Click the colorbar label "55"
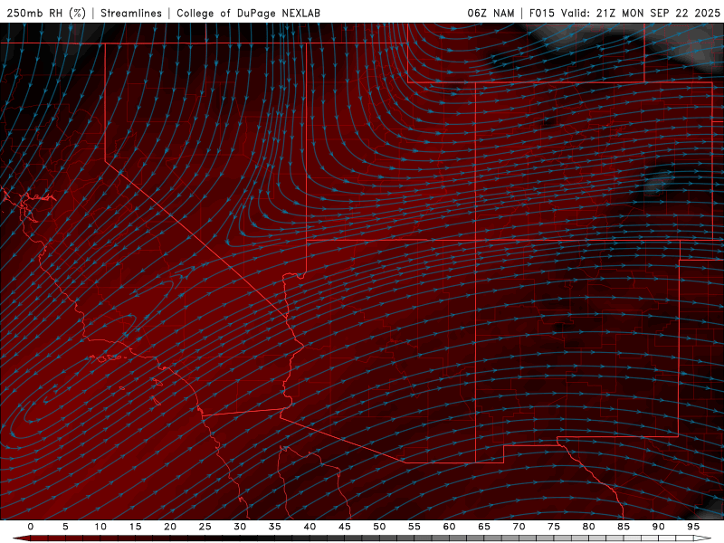This screenshot has width=724, height=543. 414,527
